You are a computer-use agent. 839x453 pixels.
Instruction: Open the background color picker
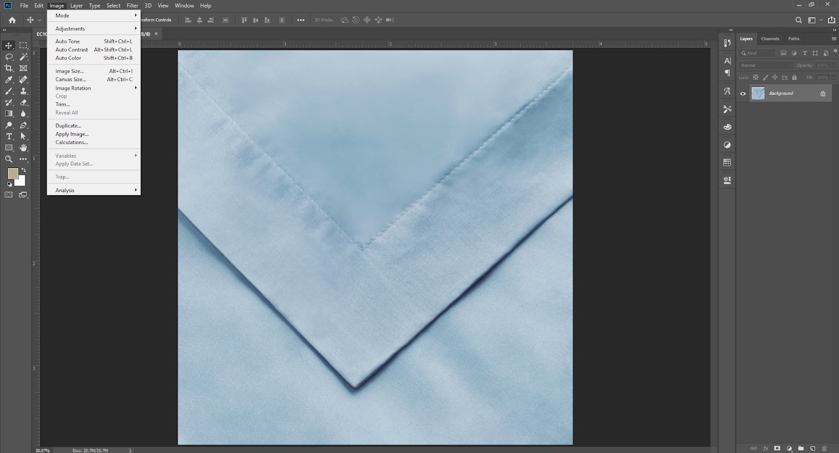[x=21, y=182]
